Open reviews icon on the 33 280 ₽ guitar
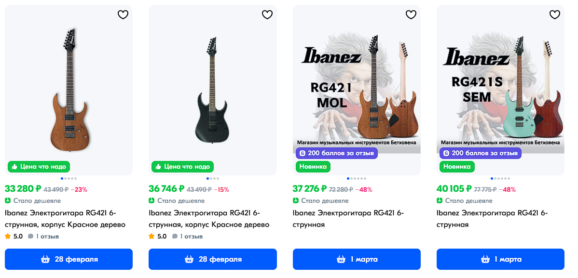This screenshot has height=278, width=578. (31, 237)
